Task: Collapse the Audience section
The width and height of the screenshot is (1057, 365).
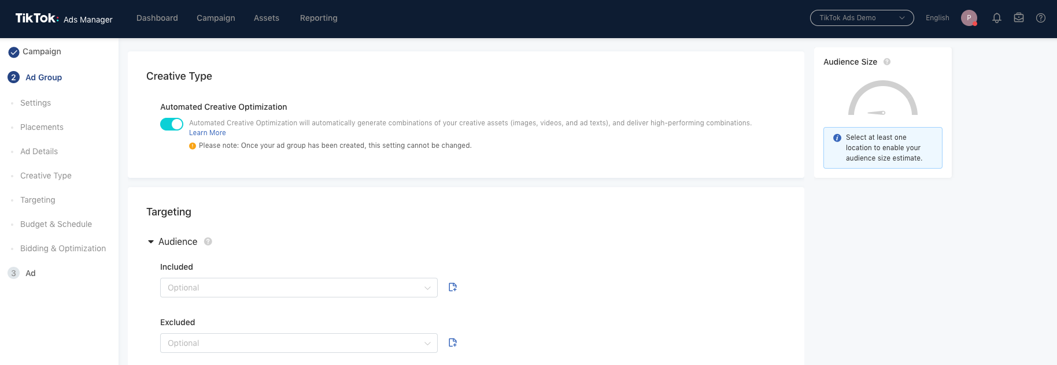Action: point(151,241)
